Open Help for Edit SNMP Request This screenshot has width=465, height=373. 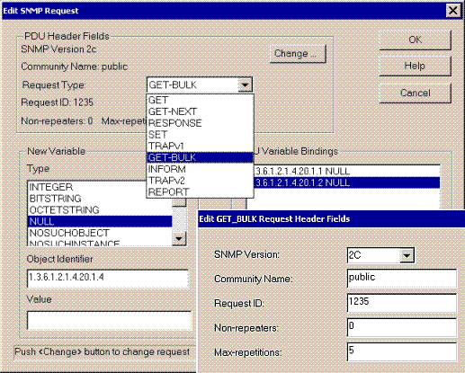pyautogui.click(x=415, y=66)
